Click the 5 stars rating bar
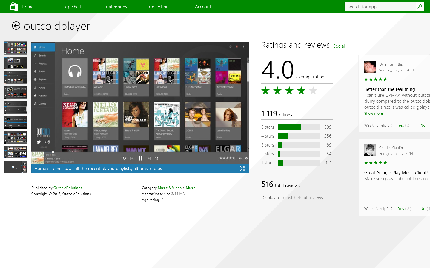 299,127
